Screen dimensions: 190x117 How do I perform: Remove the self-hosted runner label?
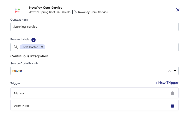coord(42,47)
